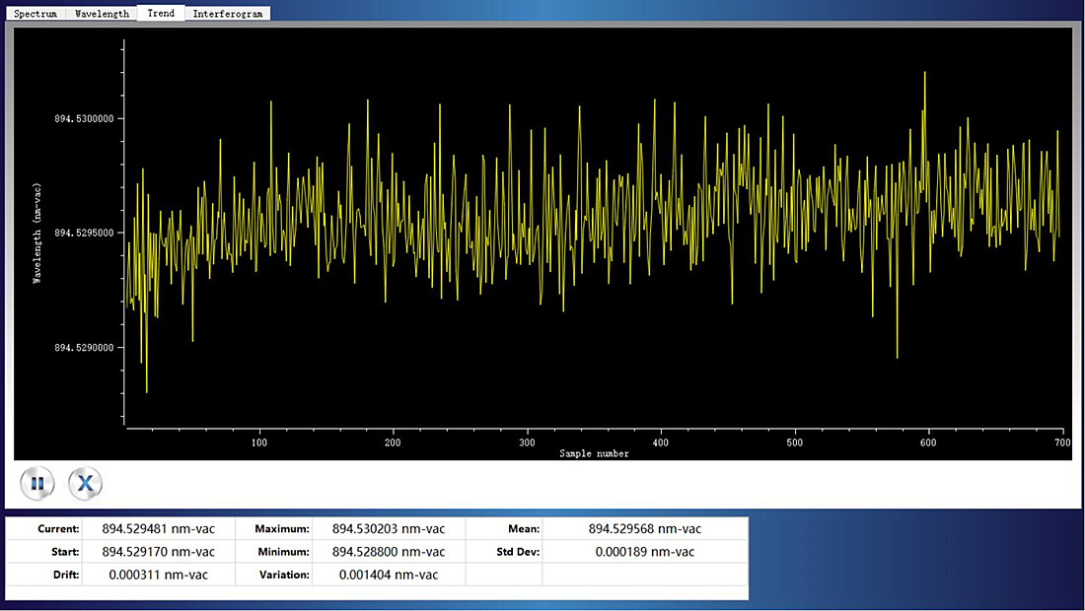
Task: Click the Mean: label
Action: coord(524,529)
